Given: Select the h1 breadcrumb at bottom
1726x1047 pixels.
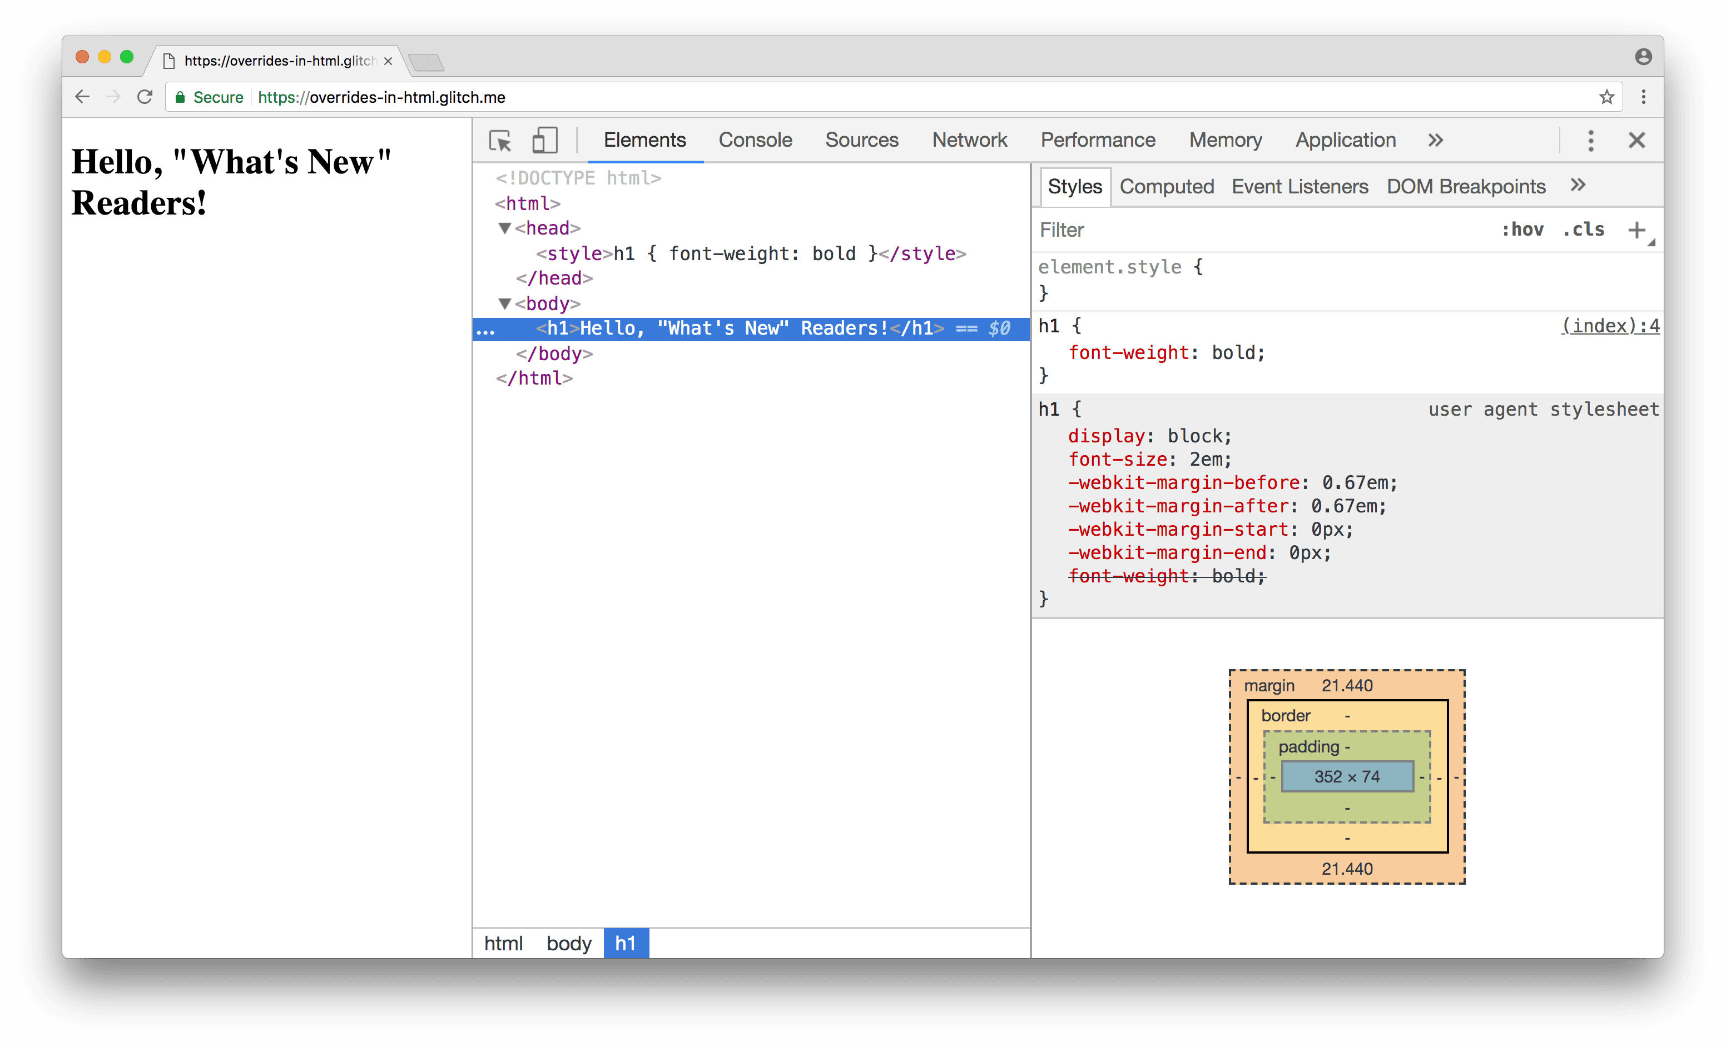Looking at the screenshot, I should (x=625, y=943).
